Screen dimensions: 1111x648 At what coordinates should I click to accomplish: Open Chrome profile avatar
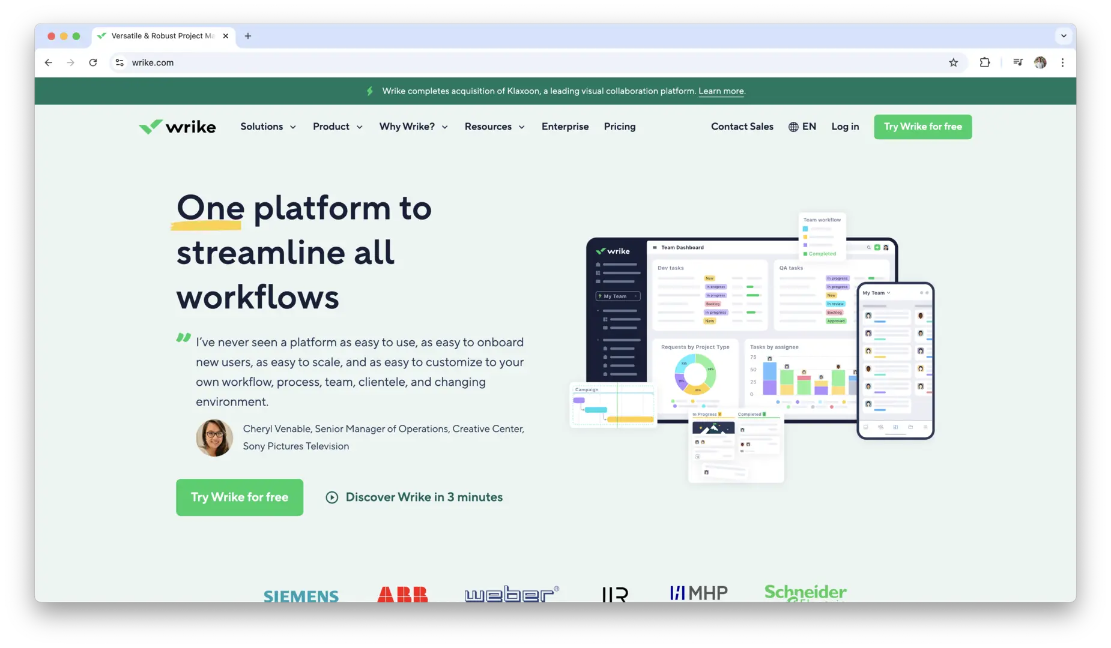[x=1040, y=62]
